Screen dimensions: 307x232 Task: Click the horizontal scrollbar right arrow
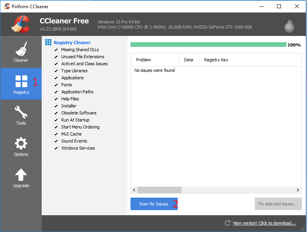[298, 190]
